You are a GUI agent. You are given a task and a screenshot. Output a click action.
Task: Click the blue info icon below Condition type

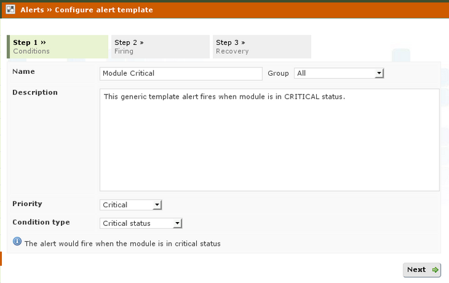coord(17,243)
